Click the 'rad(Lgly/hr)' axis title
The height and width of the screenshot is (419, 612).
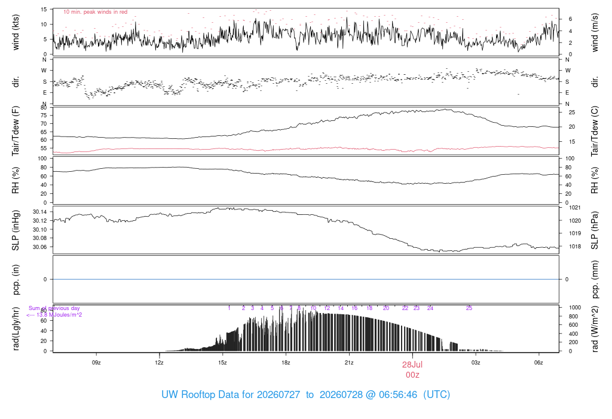(16, 329)
